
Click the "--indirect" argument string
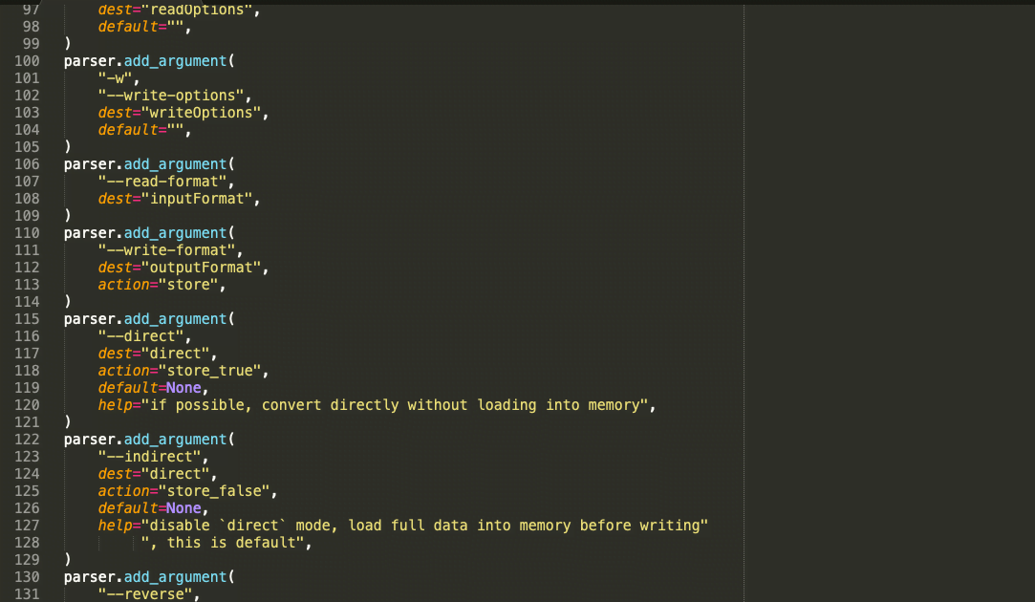coord(153,457)
